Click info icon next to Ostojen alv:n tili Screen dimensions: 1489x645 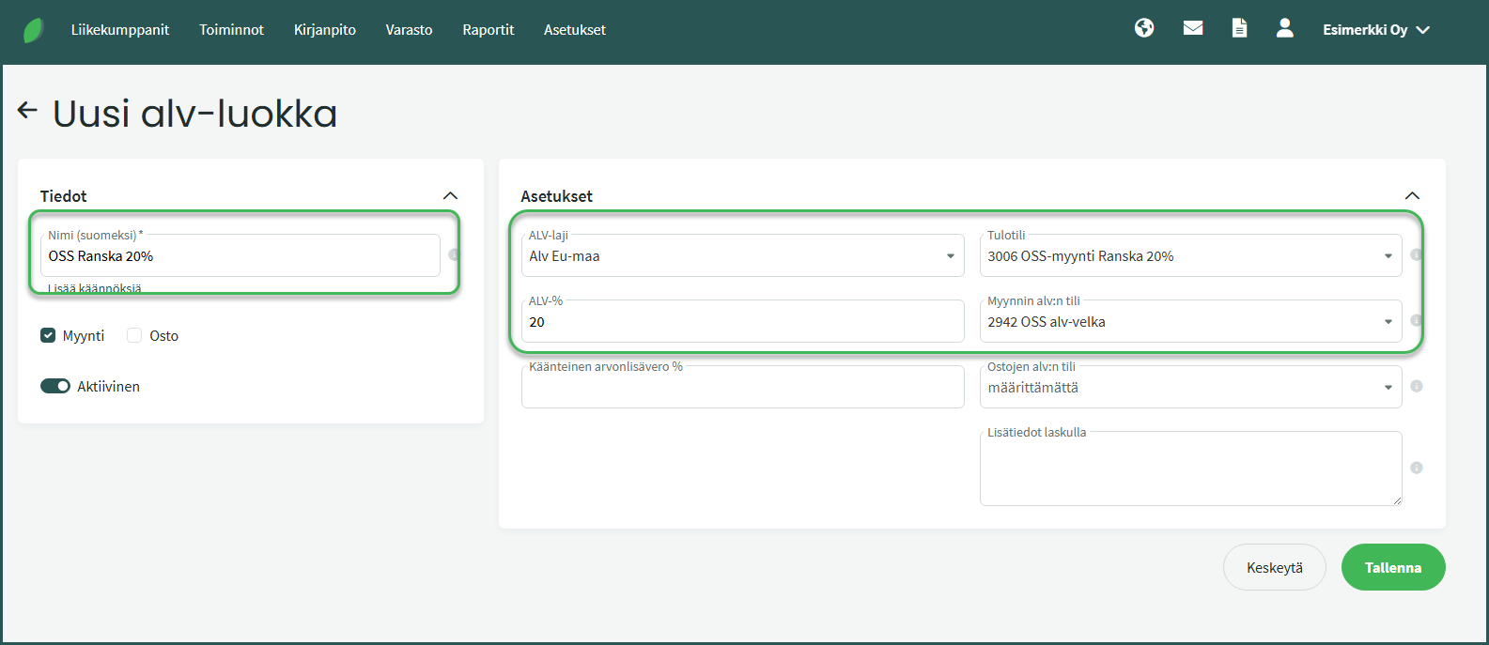tap(1417, 386)
